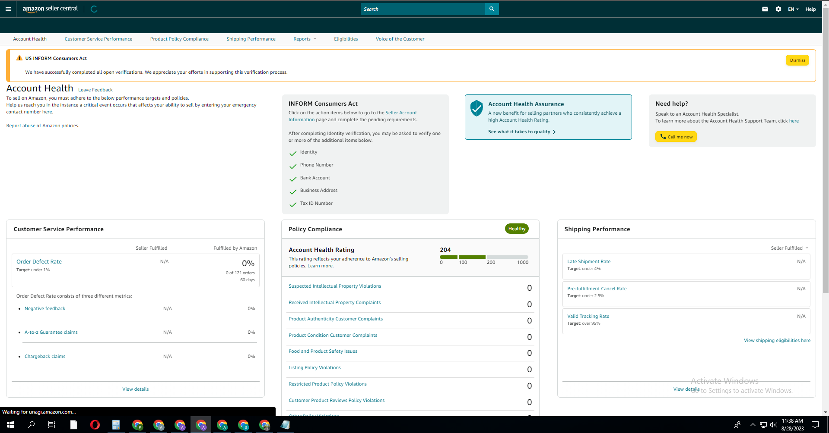Click the phone icon on Call me now
Image resolution: width=829 pixels, height=433 pixels.
click(663, 136)
